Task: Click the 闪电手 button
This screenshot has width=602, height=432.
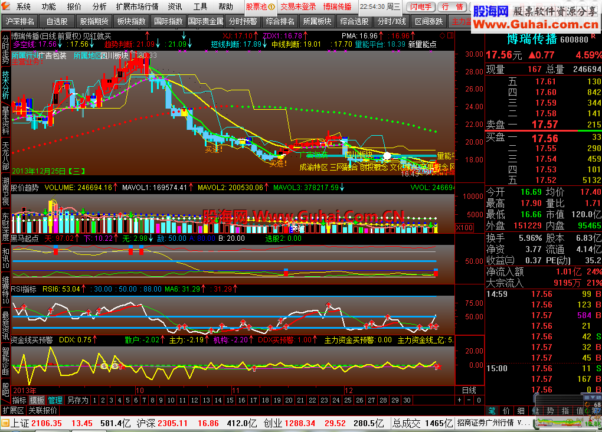Action: tap(420, 6)
